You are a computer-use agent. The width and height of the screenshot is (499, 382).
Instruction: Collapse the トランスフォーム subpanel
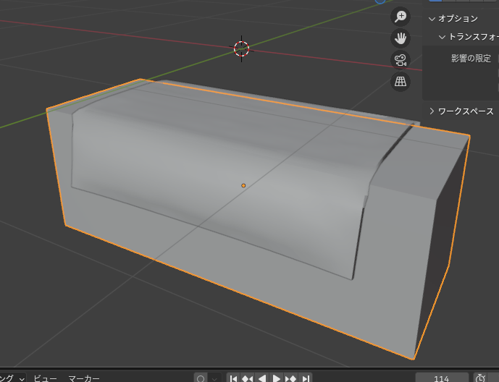pyautogui.click(x=443, y=36)
